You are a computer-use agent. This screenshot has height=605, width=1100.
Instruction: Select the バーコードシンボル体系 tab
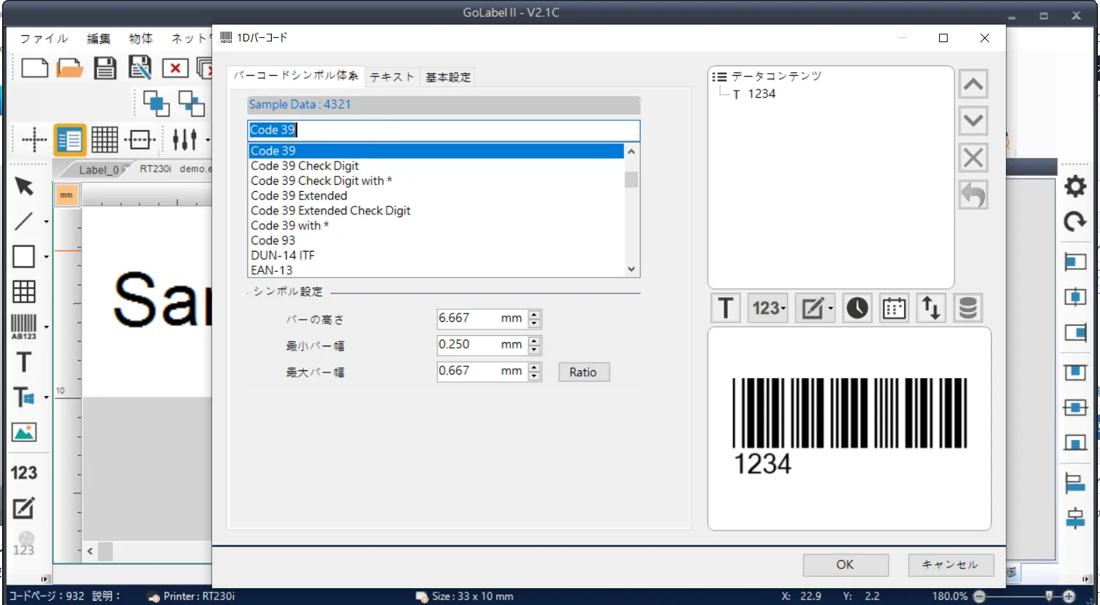pyautogui.click(x=296, y=75)
